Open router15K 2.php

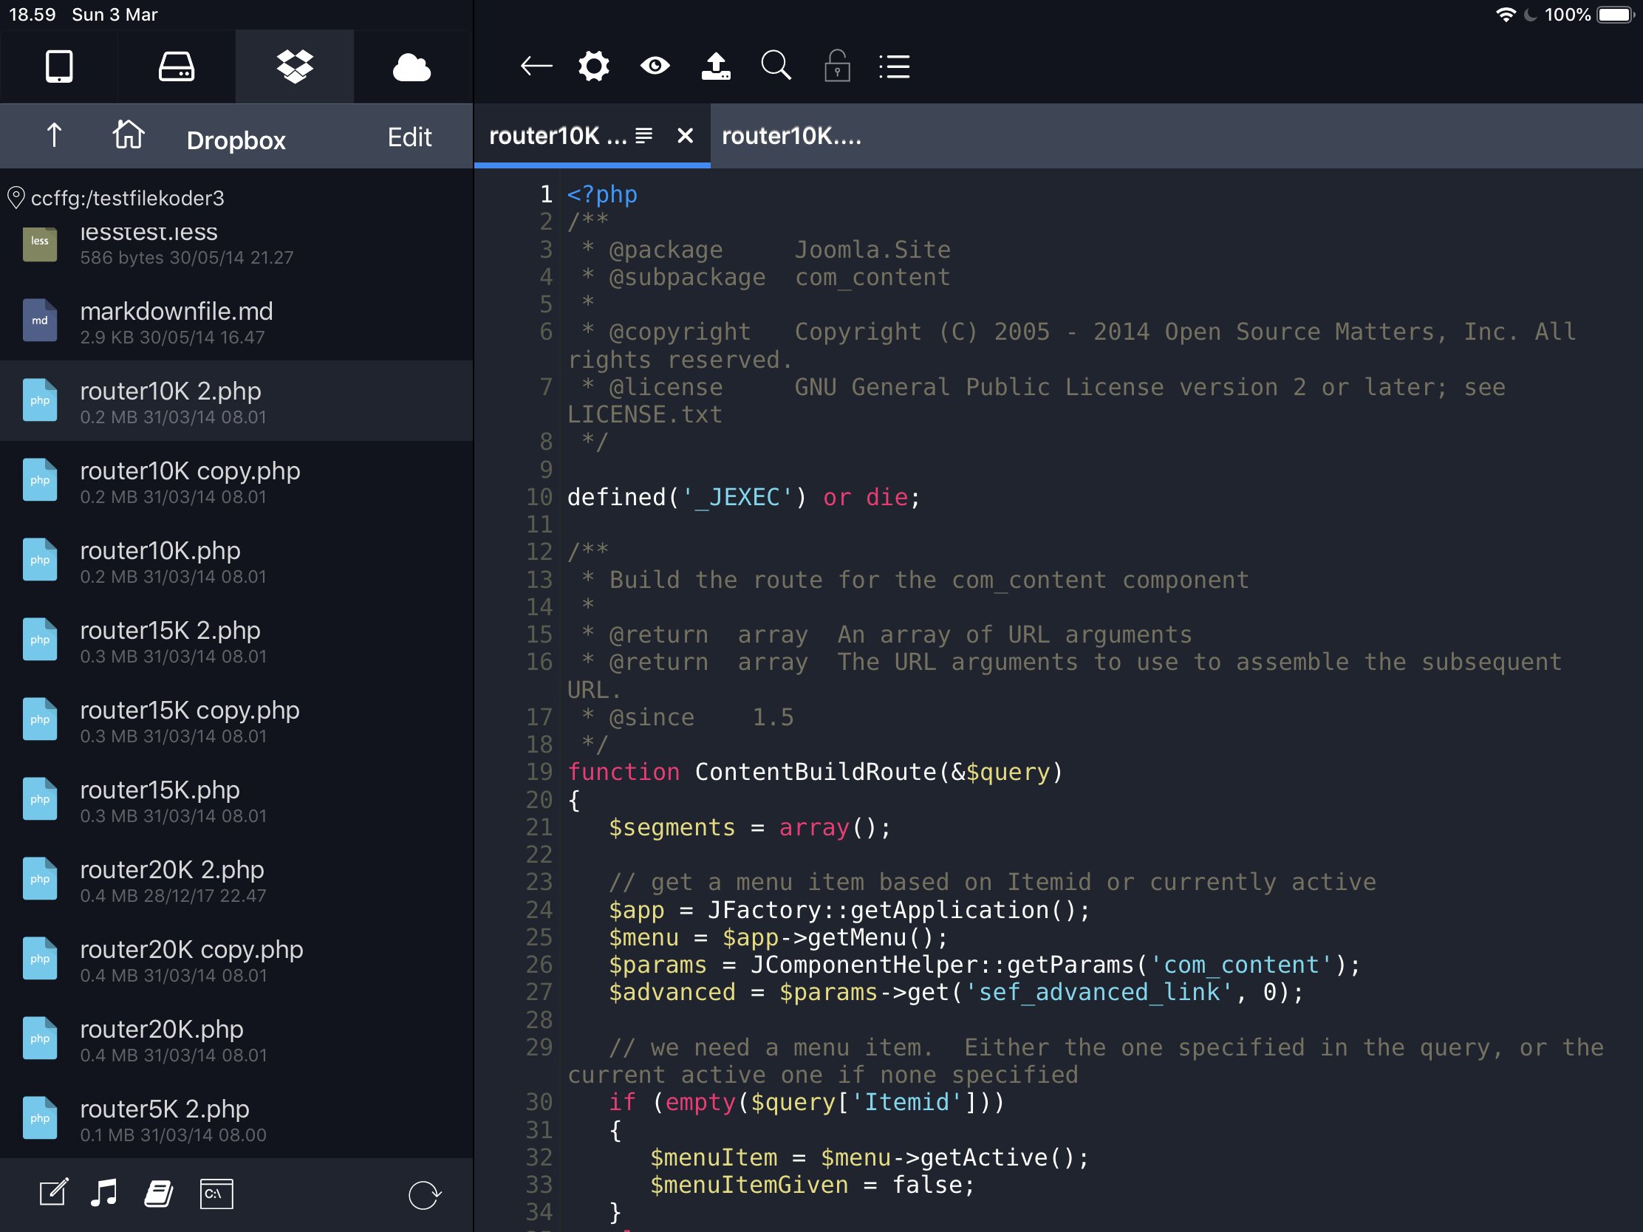(236, 640)
